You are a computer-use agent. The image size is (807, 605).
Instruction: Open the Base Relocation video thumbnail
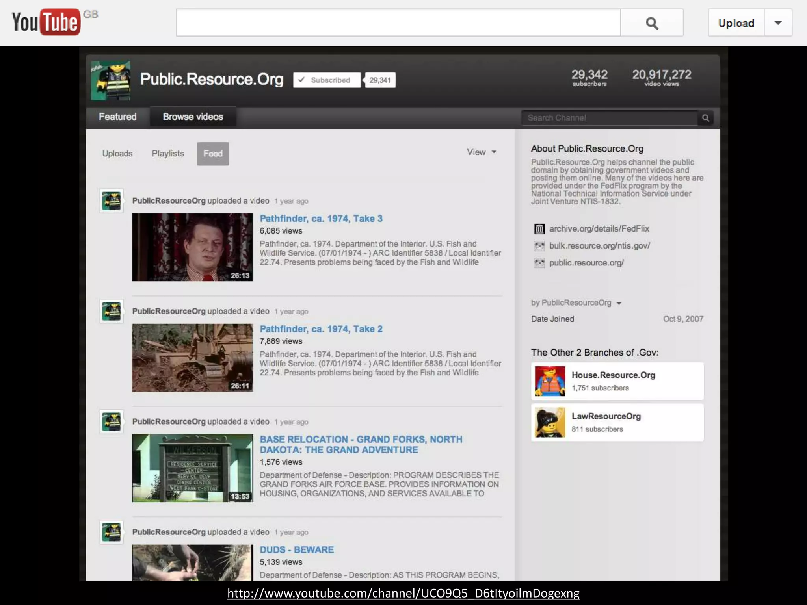pyautogui.click(x=192, y=468)
